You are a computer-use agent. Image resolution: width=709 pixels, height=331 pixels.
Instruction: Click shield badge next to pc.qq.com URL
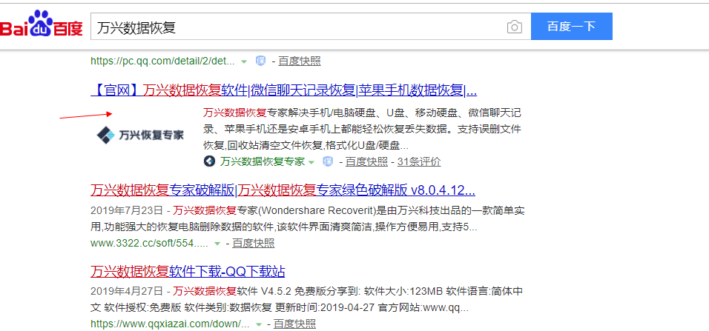pyautogui.click(x=261, y=61)
